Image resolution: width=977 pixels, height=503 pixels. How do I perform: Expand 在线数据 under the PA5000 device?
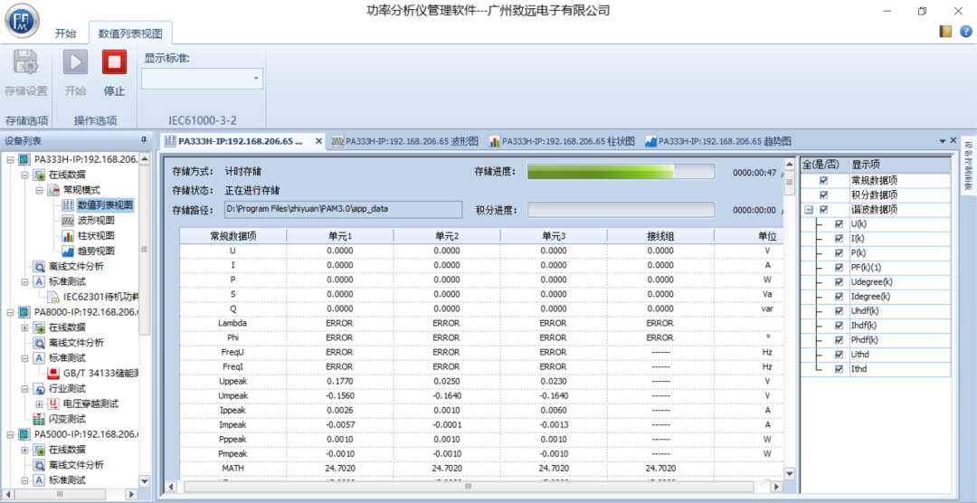25,450
